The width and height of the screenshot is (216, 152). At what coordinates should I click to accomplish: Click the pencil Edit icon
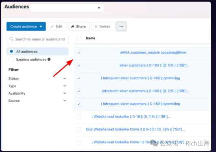(x=52, y=26)
